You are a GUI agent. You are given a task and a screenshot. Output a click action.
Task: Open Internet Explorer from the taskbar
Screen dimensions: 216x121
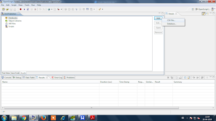pyautogui.click(x=63, y=118)
